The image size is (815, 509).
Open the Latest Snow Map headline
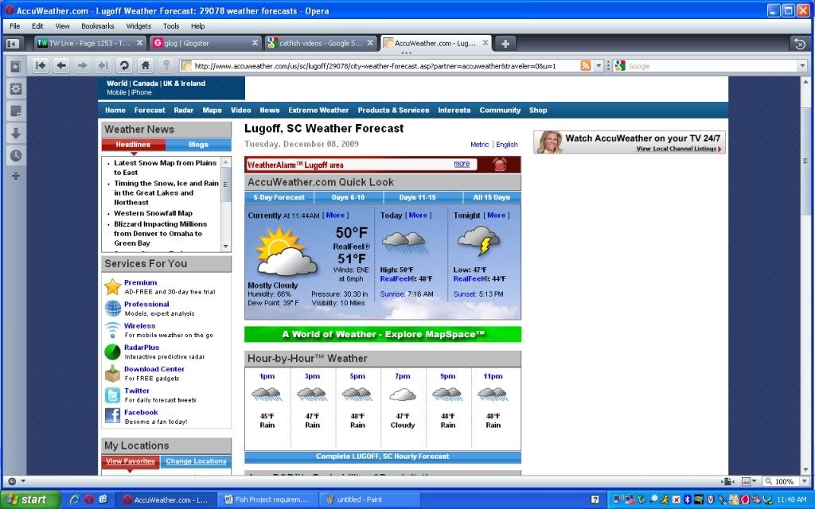pos(165,167)
